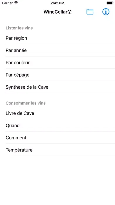Screen dimensions: 115x205
Task: Open the Livre de Cave entry
Action: (x=58, y=113)
